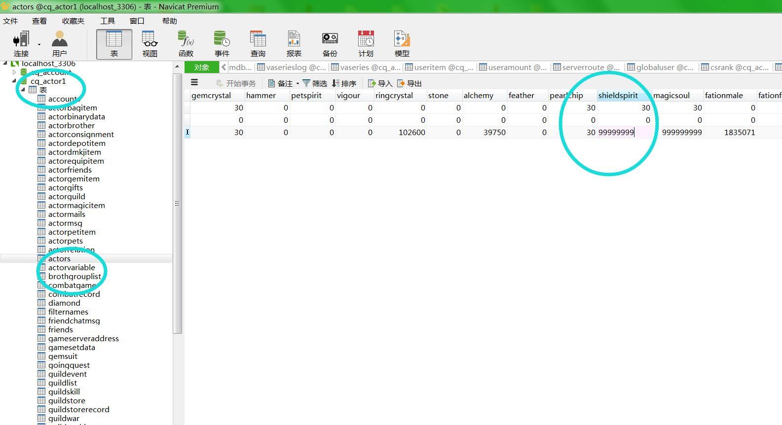
Task: Click the shieldspirit column header
Action: (618, 96)
